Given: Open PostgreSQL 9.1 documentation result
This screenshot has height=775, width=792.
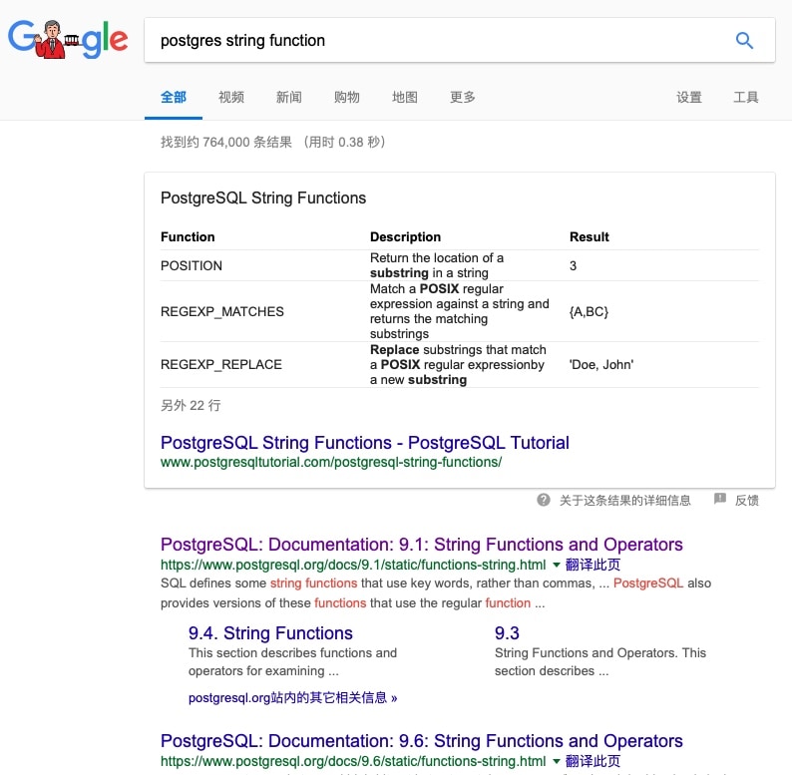Looking at the screenshot, I should (421, 545).
